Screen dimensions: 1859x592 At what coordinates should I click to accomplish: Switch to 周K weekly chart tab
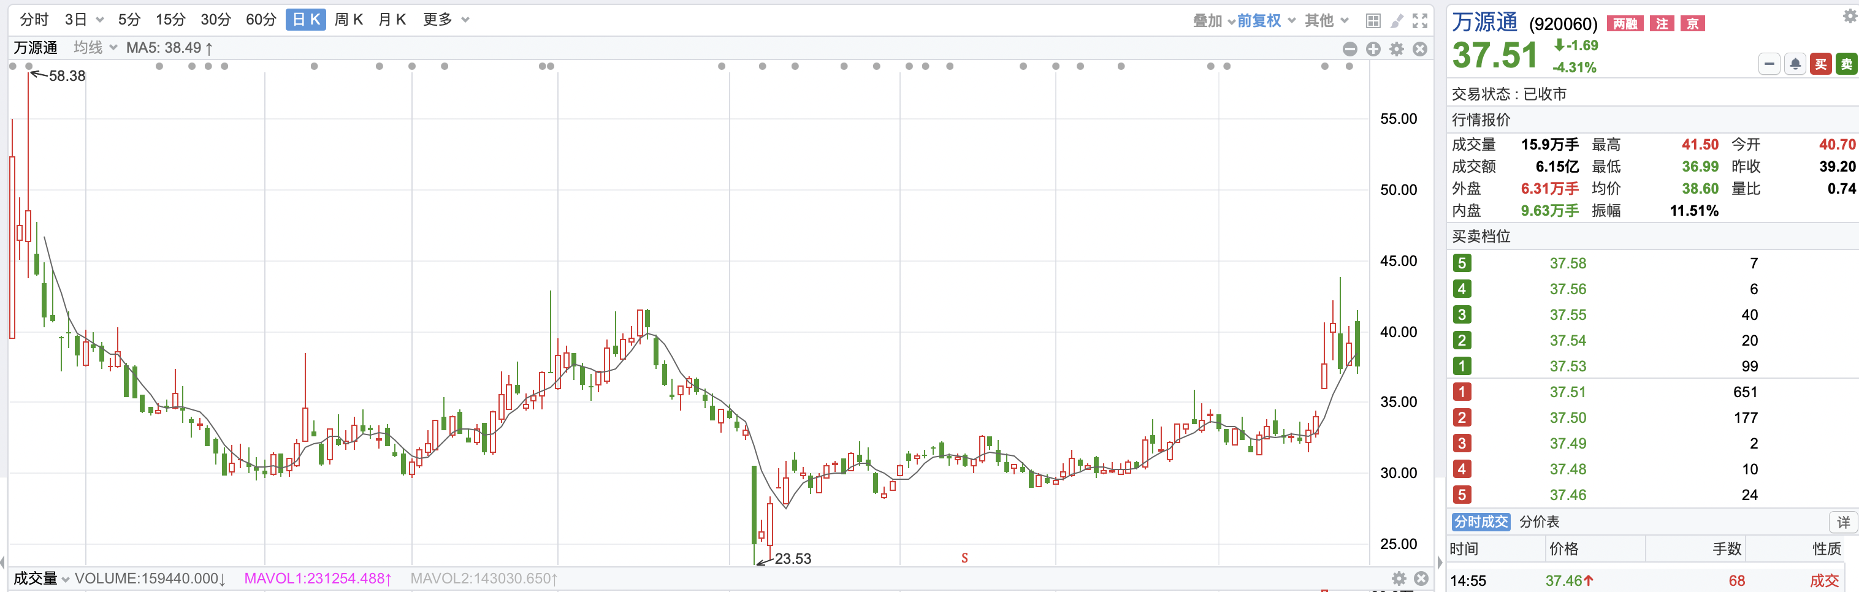pyautogui.click(x=348, y=20)
